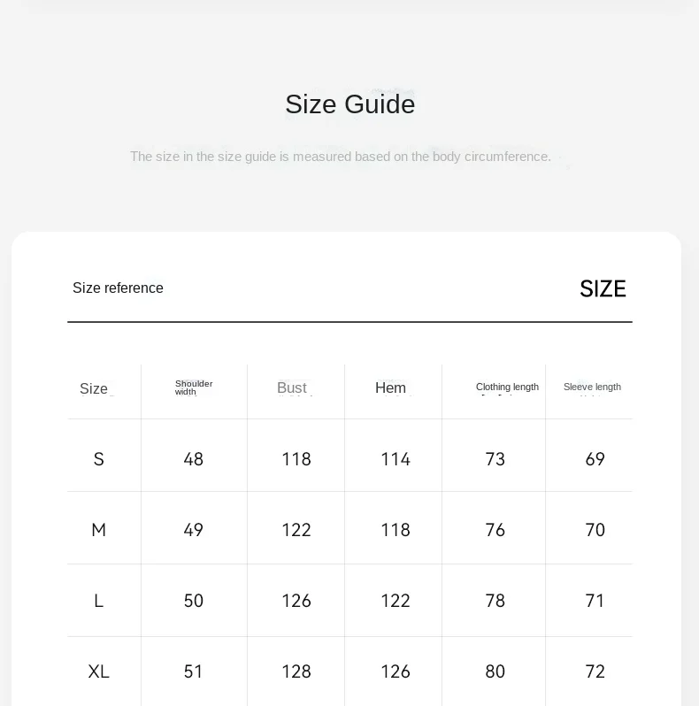Click the S size row label
The image size is (699, 706).
coord(99,459)
